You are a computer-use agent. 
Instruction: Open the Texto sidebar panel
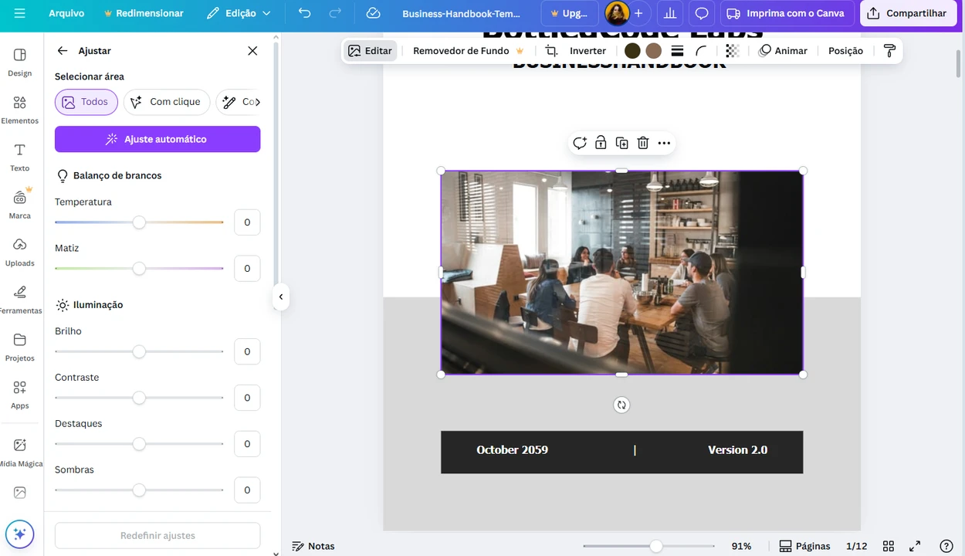(x=20, y=157)
